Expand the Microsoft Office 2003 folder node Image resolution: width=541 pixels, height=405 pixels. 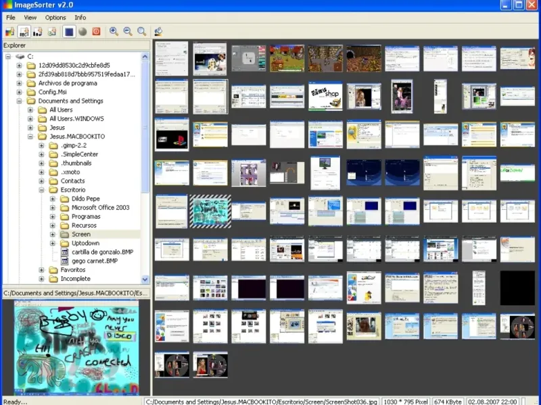(53, 208)
